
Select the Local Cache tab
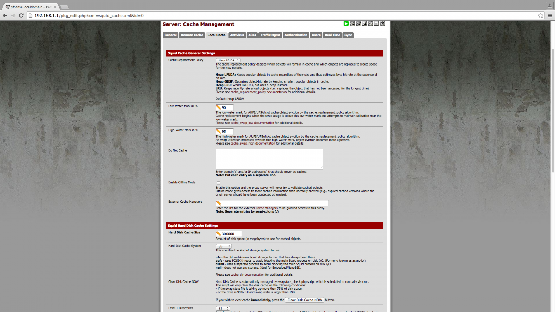click(x=216, y=35)
